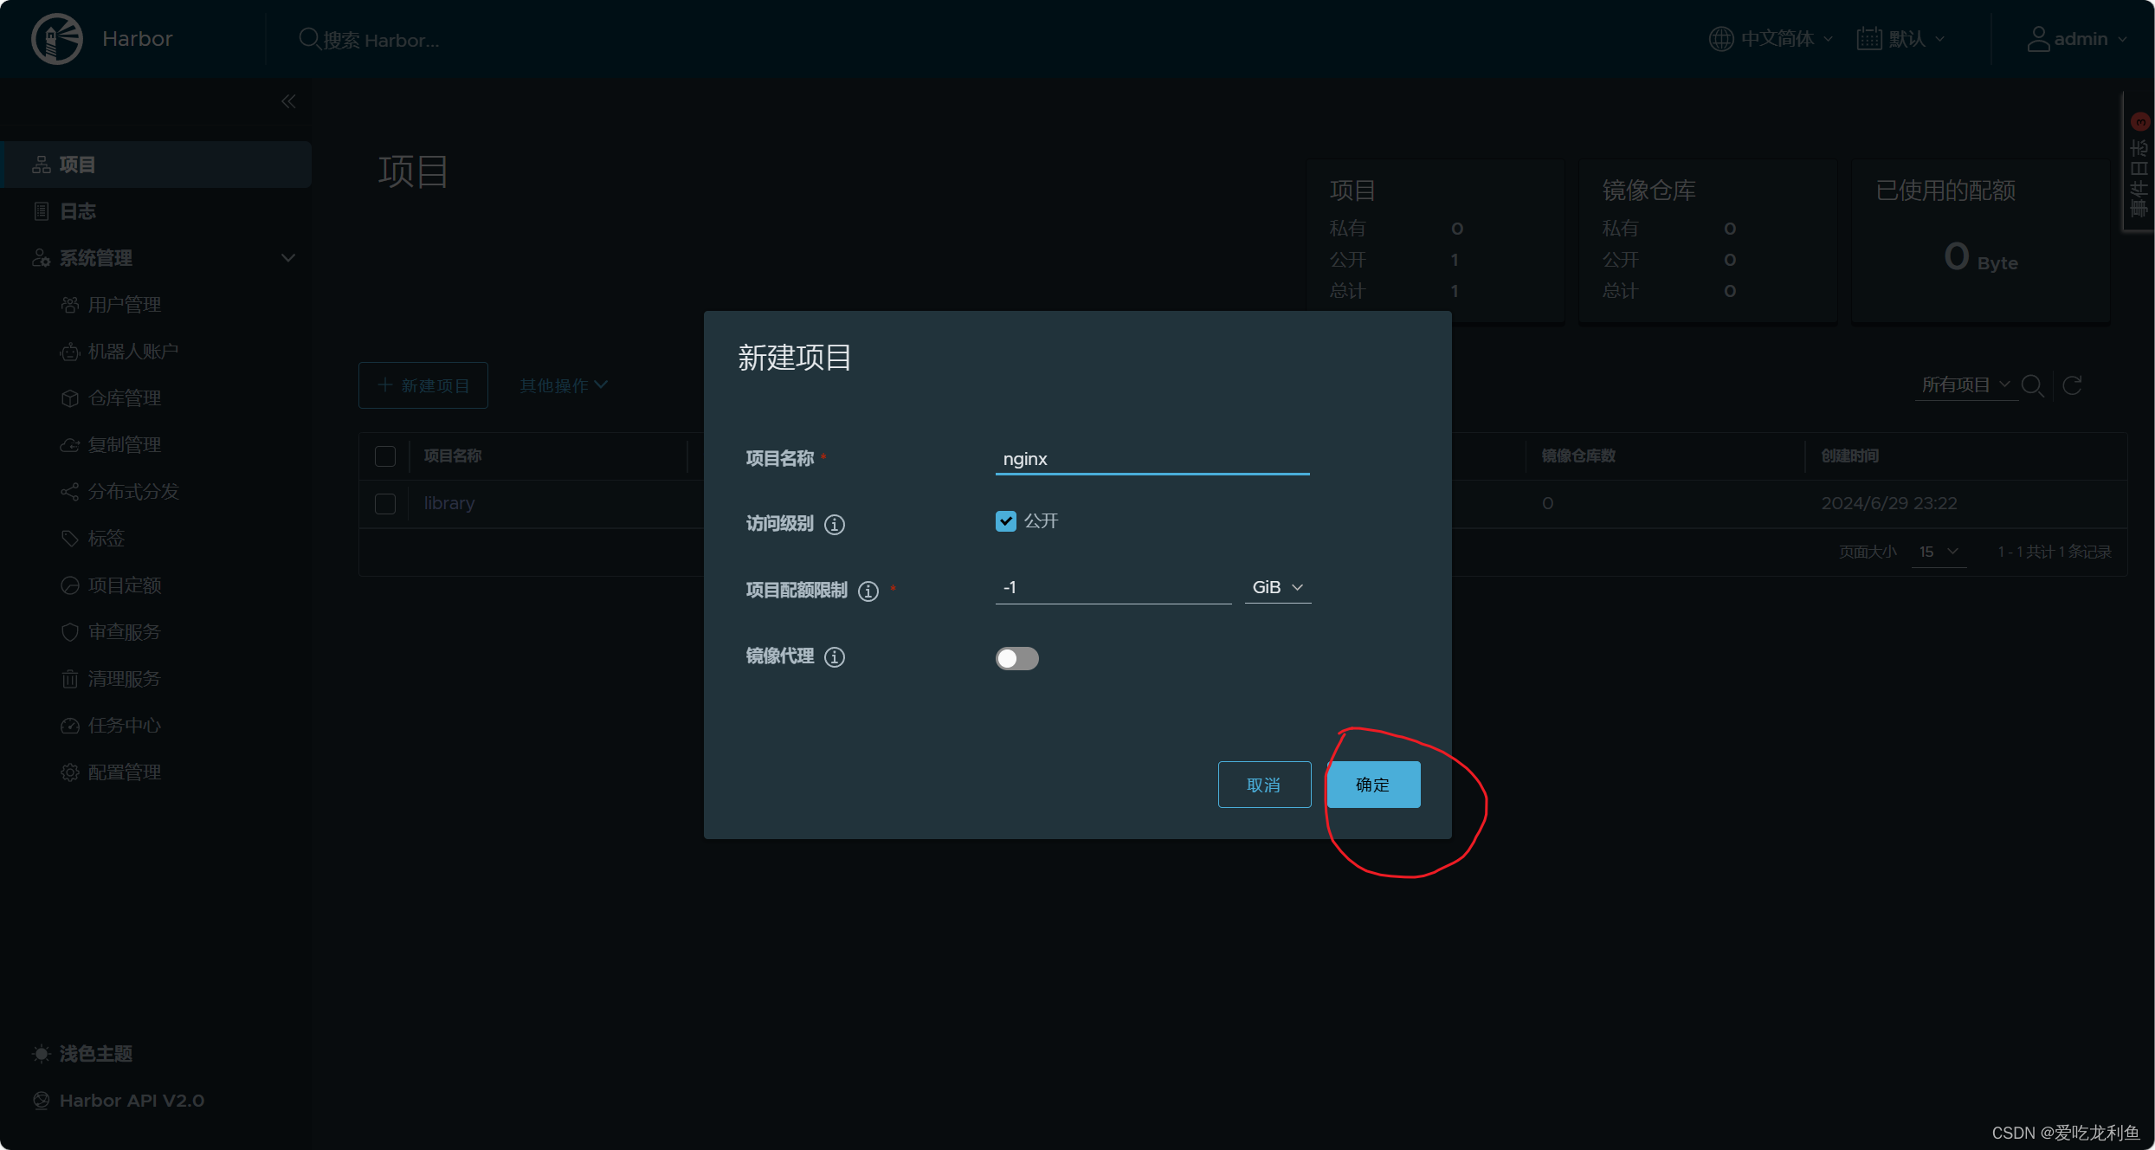This screenshot has height=1150, width=2155.
Task: Open the 中文简体 language dropdown
Action: (1771, 39)
